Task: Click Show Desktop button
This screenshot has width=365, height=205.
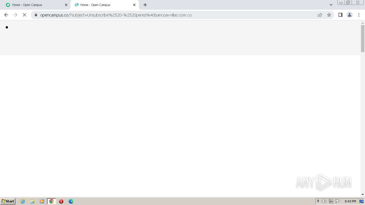Action: (x=362, y=201)
